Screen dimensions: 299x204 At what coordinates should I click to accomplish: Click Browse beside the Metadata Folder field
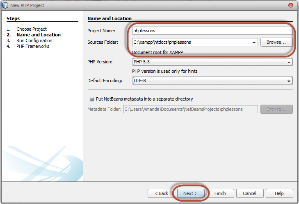(276, 109)
